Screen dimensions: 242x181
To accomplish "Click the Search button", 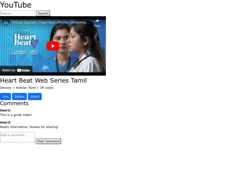I will point(43,13).
